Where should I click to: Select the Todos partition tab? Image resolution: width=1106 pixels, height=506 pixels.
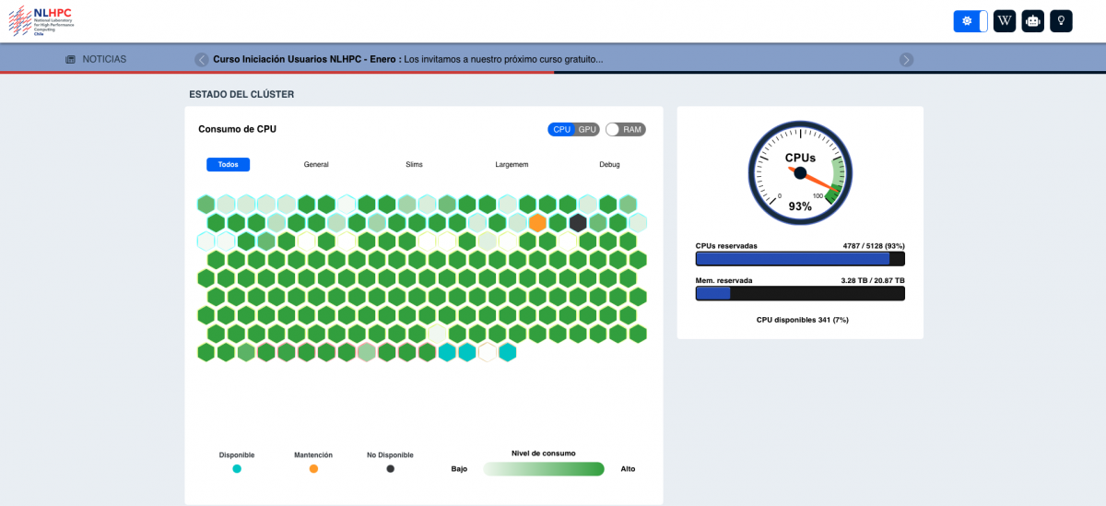coord(228,165)
